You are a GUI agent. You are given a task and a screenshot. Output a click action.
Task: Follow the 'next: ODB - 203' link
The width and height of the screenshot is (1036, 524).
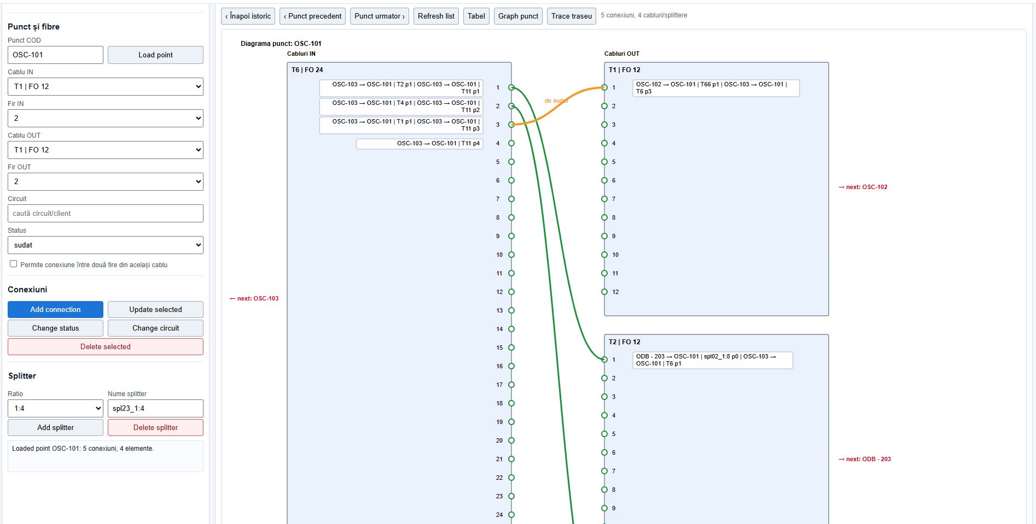pos(865,459)
